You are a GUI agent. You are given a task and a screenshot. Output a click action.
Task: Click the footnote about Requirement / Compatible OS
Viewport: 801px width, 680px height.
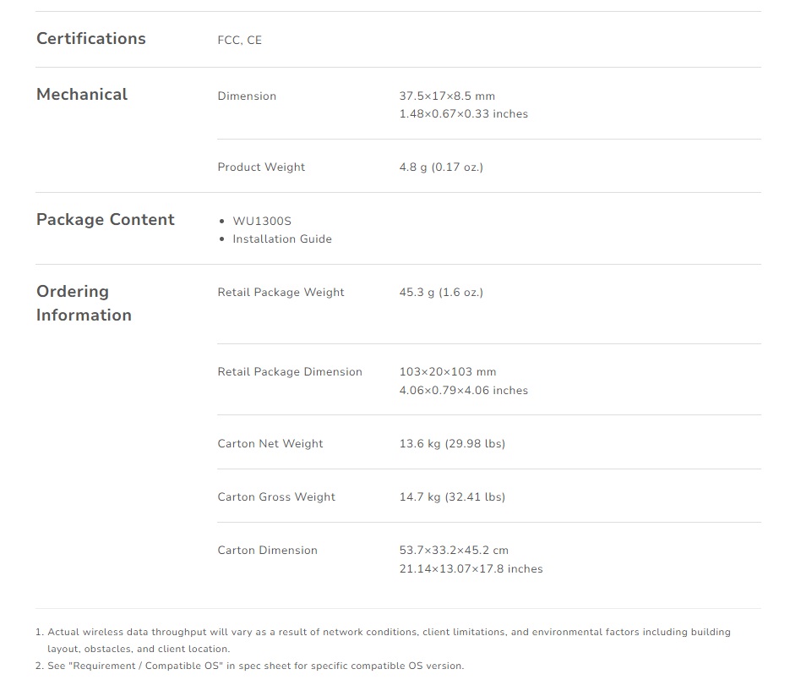pos(255,666)
